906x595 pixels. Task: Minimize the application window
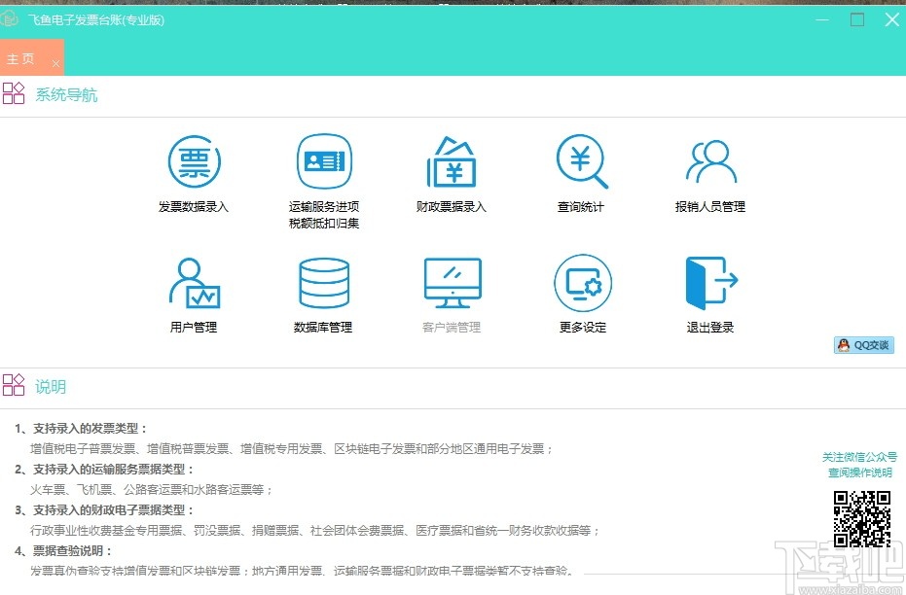pyautogui.click(x=822, y=18)
